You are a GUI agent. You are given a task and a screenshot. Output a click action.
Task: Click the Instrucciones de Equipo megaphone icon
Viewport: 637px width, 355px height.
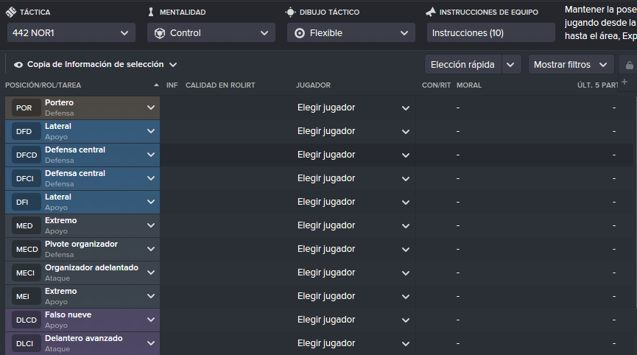431,13
